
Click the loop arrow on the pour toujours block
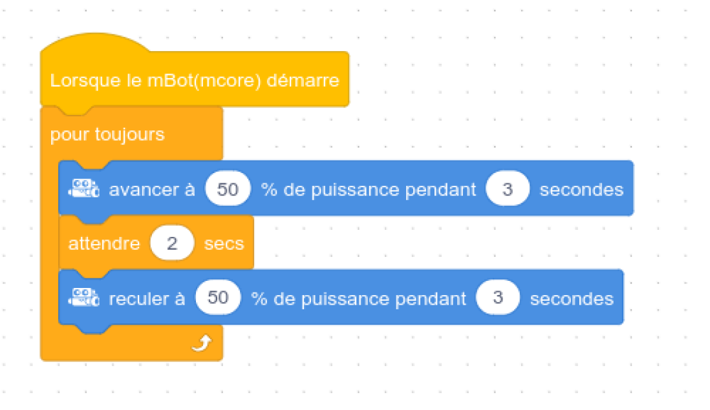[202, 343]
